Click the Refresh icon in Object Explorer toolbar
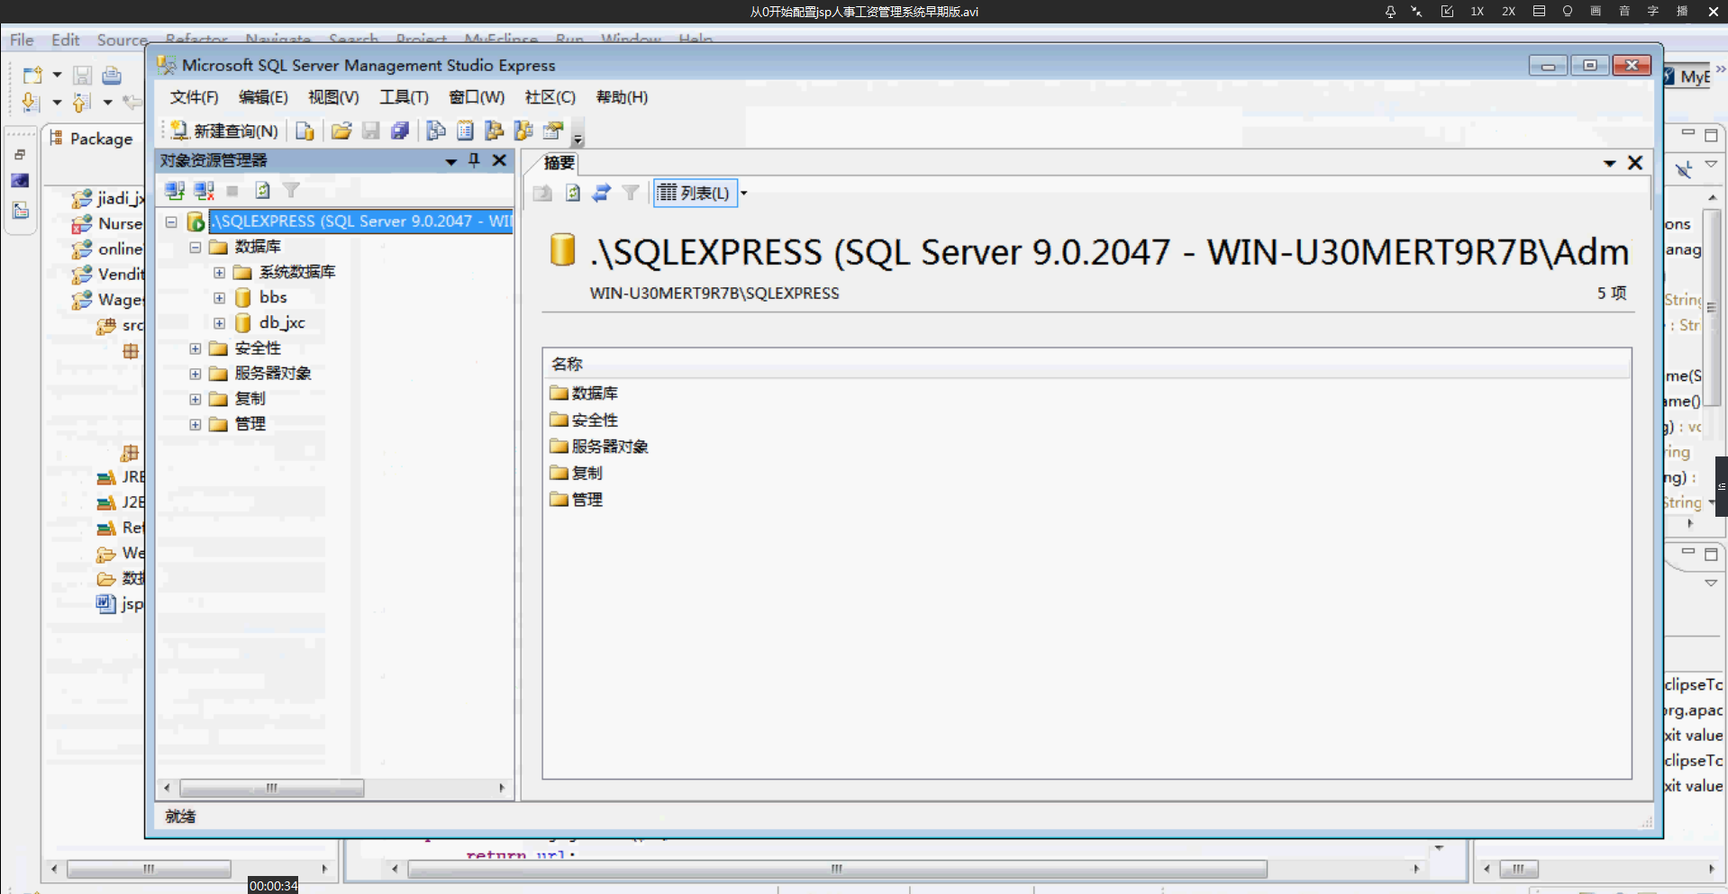 [262, 190]
